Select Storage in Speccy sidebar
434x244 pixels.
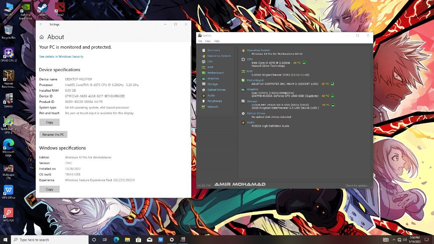(212, 84)
